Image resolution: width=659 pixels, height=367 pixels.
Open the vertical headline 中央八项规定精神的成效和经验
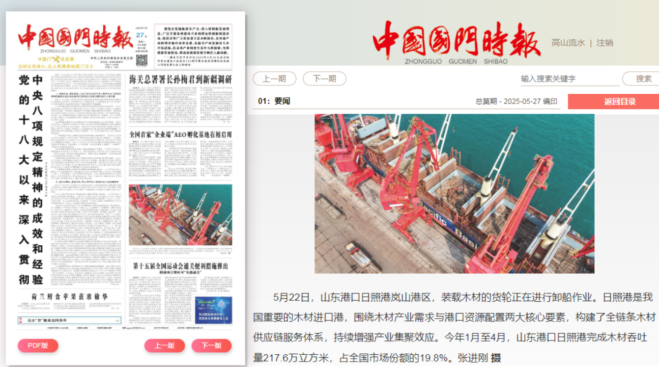[38, 180]
